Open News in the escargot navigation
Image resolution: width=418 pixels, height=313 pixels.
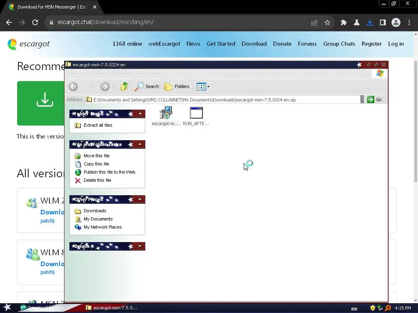point(193,44)
